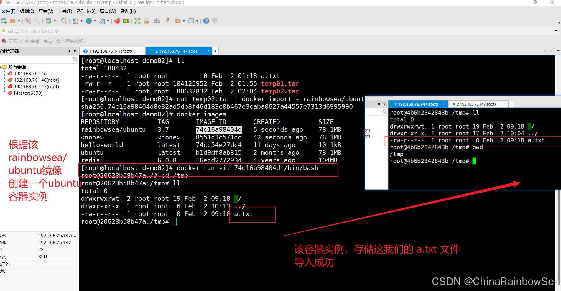Expand the Font dropdown arrow
Screen dimensions: 561x291
[108, 21]
